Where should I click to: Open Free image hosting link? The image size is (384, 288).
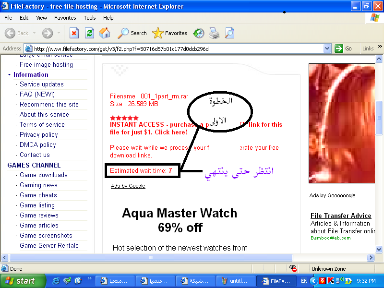point(46,65)
